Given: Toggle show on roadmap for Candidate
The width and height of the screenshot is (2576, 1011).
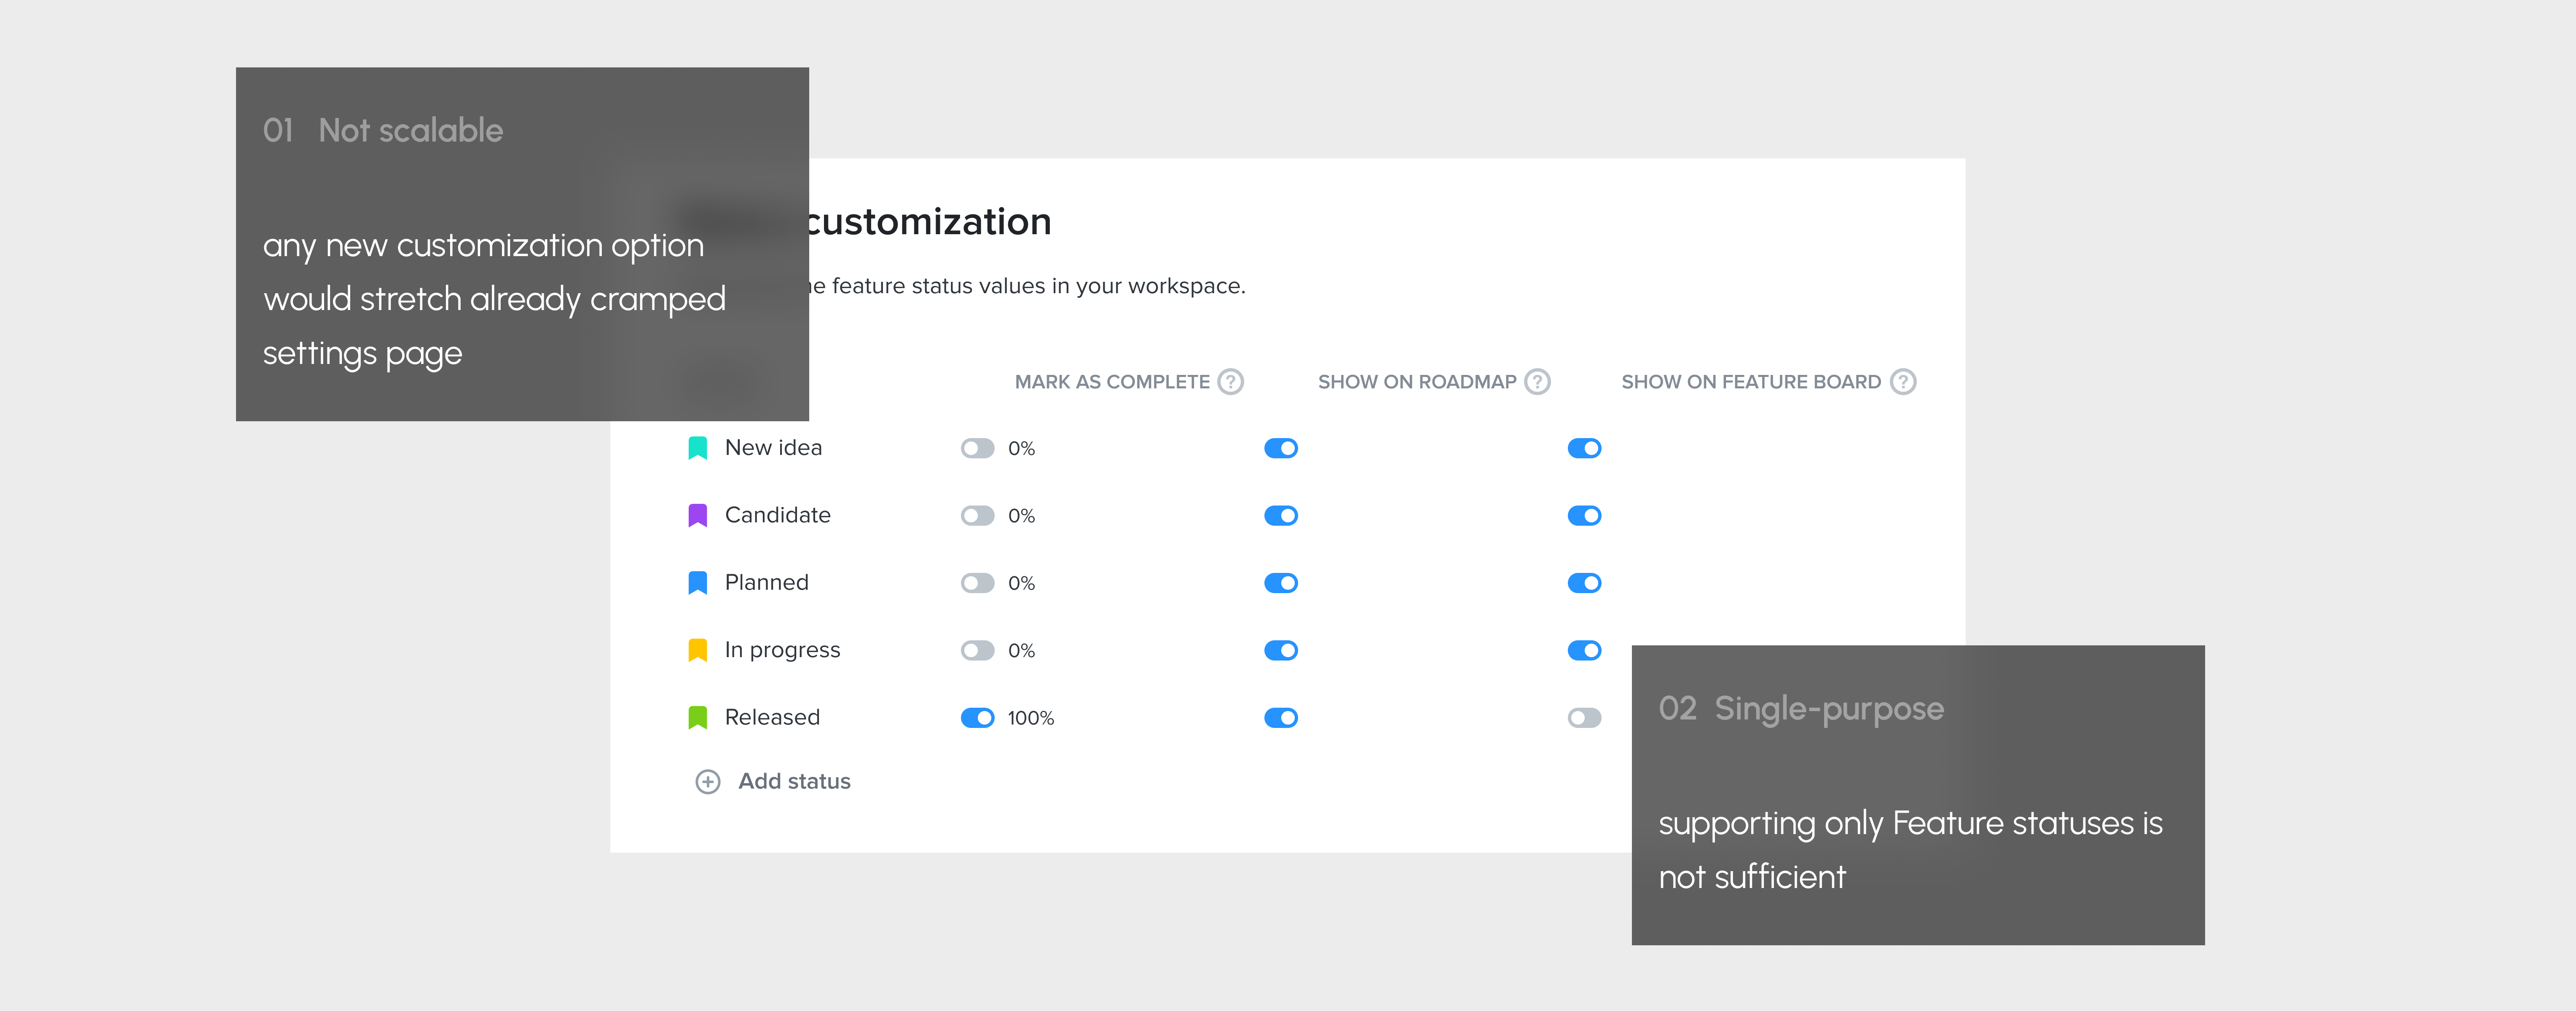Looking at the screenshot, I should coord(1281,516).
